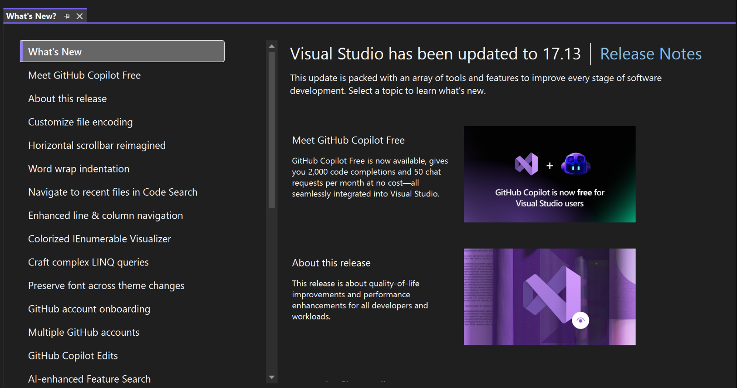The image size is (737, 388).
Task: Open Navigate to recent files in Code Search
Action: coord(113,192)
